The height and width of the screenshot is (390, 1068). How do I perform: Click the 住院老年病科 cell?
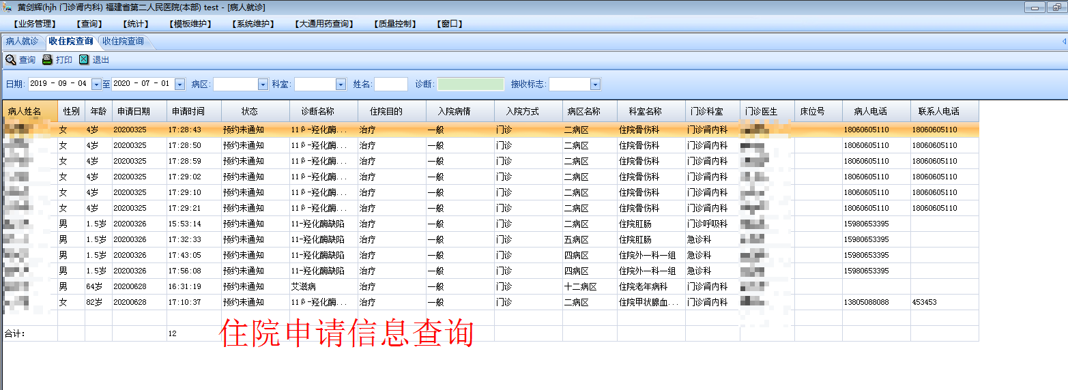(651, 286)
